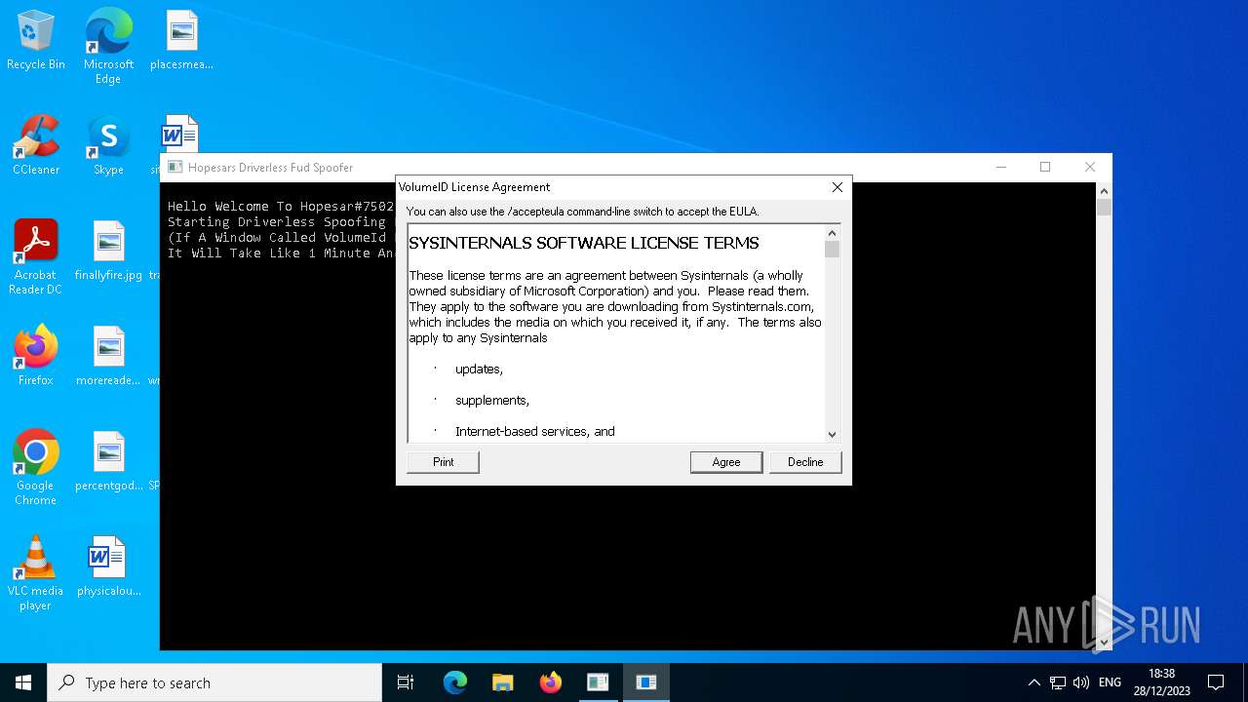This screenshot has width=1248, height=702.
Task: Open the Windows Start menu
Action: click(x=23, y=682)
